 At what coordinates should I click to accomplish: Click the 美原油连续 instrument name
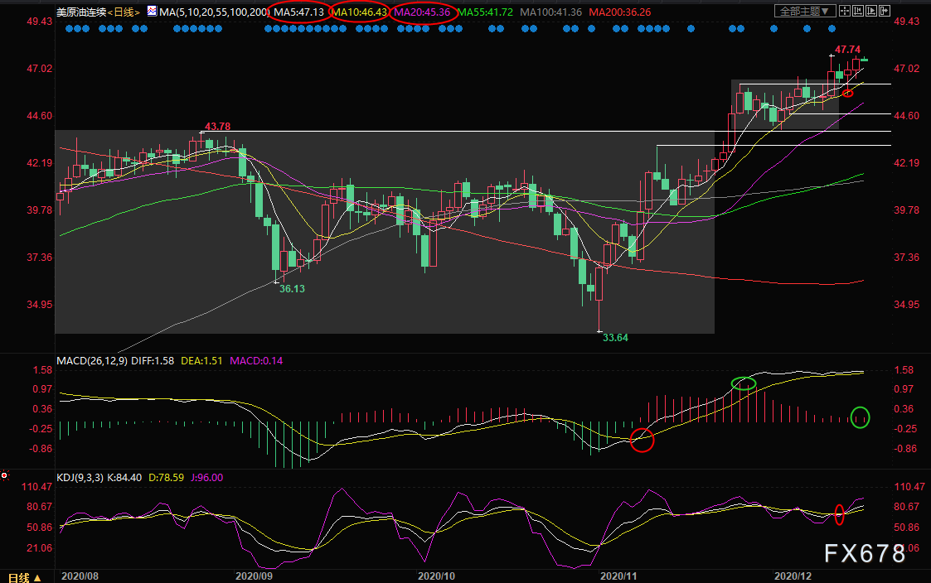pyautogui.click(x=83, y=12)
